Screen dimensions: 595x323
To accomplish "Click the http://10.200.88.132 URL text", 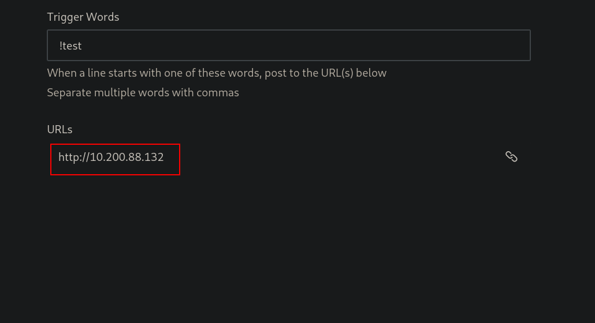I will [111, 157].
